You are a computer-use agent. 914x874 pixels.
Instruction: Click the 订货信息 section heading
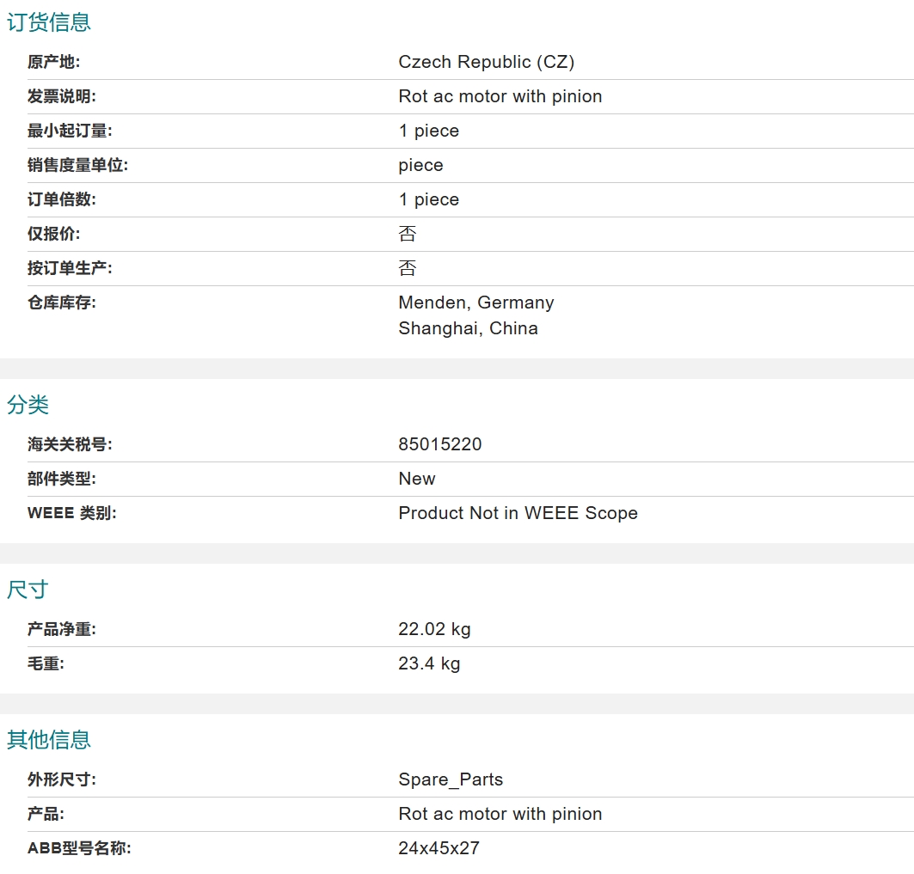point(49,22)
